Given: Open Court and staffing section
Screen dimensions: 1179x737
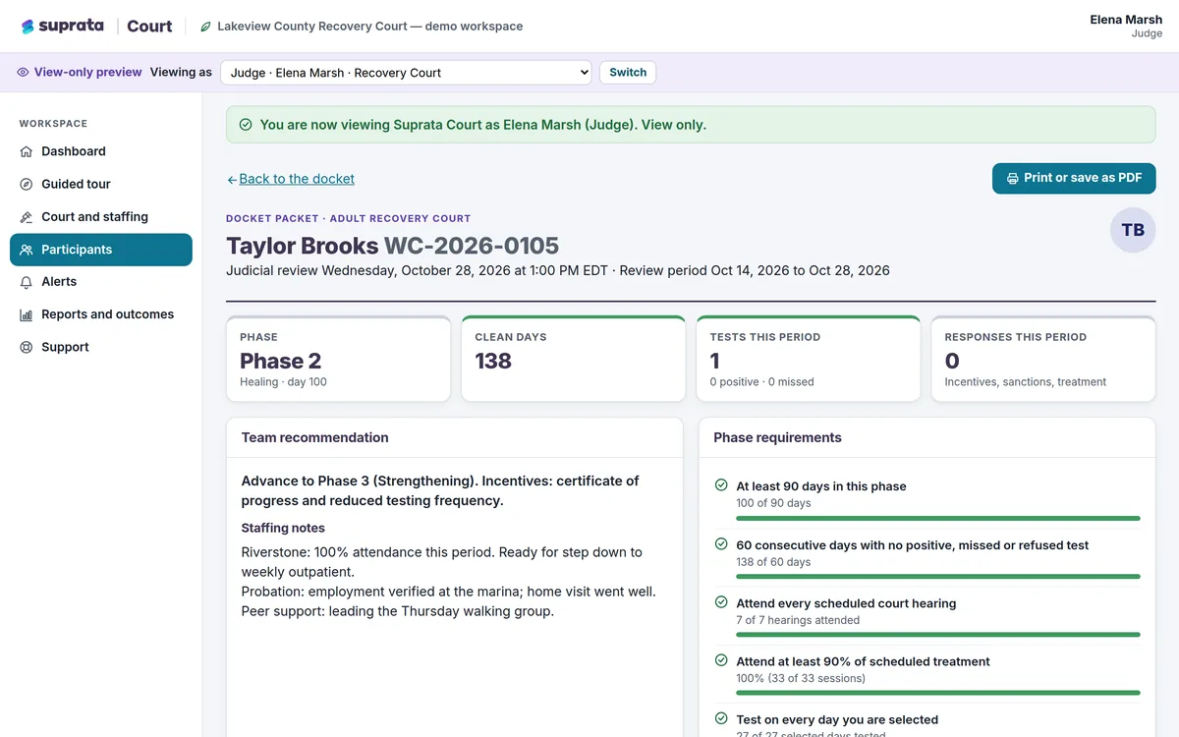Looking at the screenshot, I should click(x=101, y=217).
